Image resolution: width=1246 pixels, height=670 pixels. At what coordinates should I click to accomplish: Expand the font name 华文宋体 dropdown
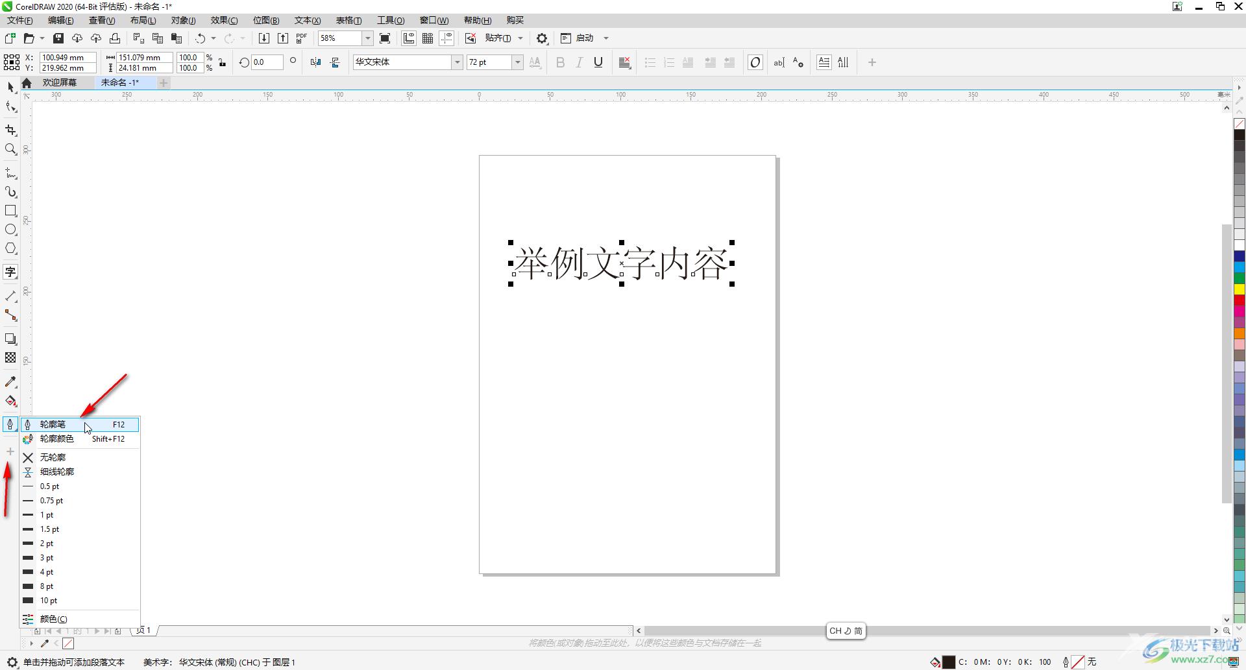point(457,62)
